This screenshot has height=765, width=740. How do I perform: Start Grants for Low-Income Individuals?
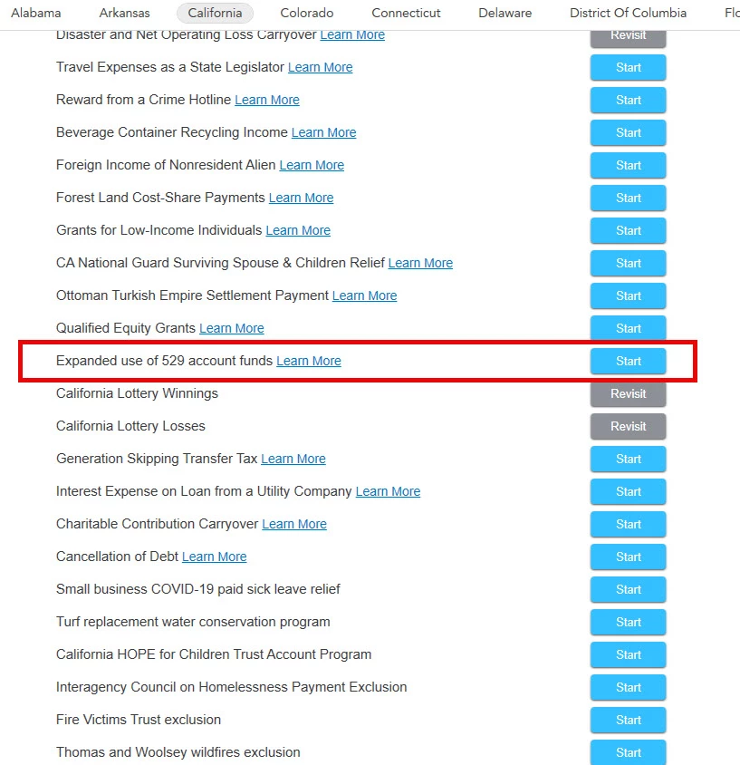click(628, 231)
